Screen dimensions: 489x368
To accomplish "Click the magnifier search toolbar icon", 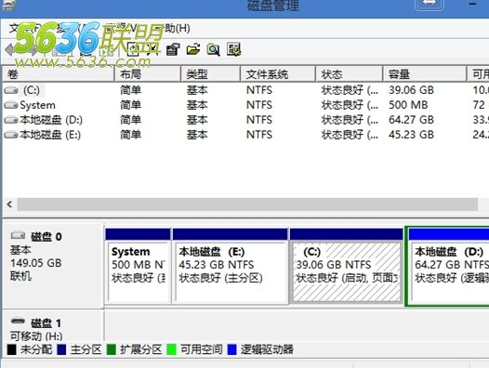I will point(214,49).
